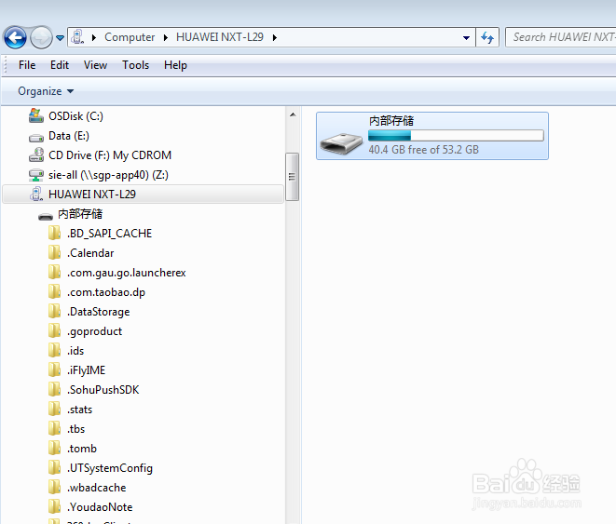The height and width of the screenshot is (524, 616).
Task: Select the .BD_SAPI_CACHE folder icon
Action: click(55, 233)
